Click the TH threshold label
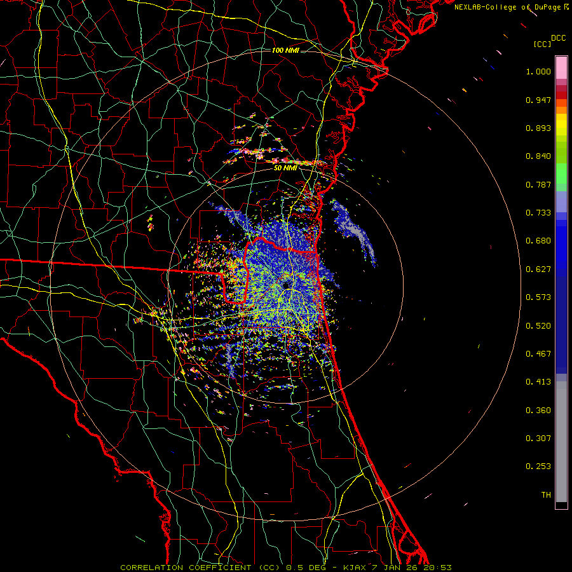Image resolution: width=572 pixels, height=572 pixels. pos(546,495)
